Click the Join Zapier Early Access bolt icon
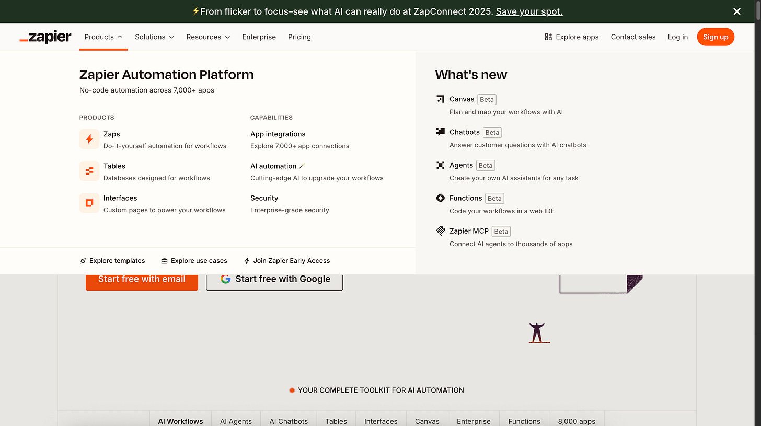Viewport: 761px width, 426px height. 247,261
